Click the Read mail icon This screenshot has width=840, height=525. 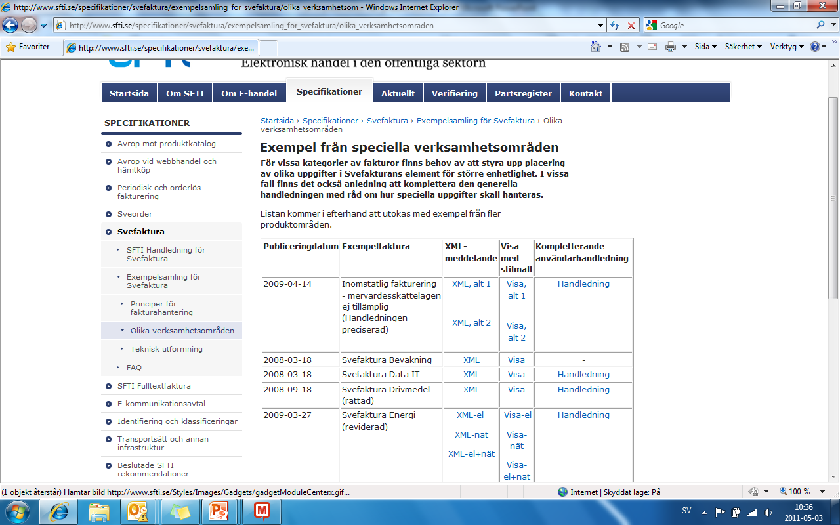click(x=652, y=47)
